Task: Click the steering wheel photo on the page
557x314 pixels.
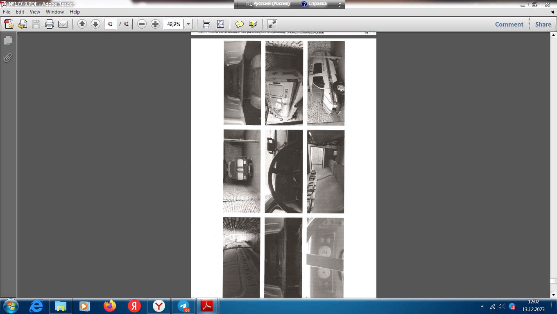Action: click(x=284, y=172)
